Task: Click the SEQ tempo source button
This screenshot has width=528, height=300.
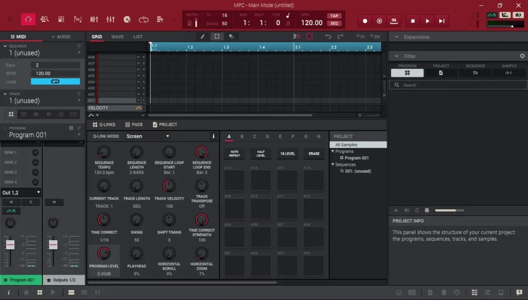Action: (334, 23)
